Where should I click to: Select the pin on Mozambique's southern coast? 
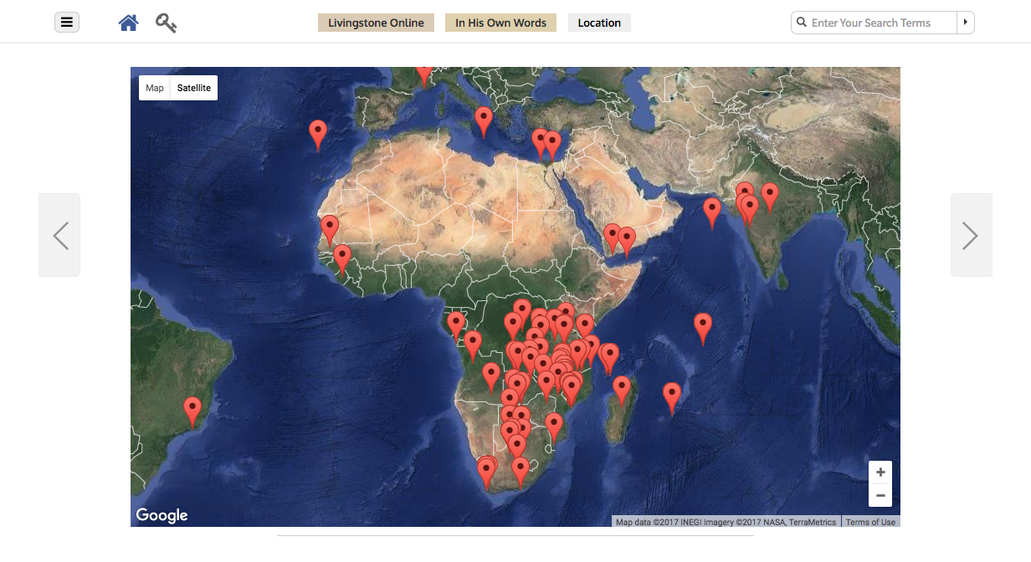[554, 428]
